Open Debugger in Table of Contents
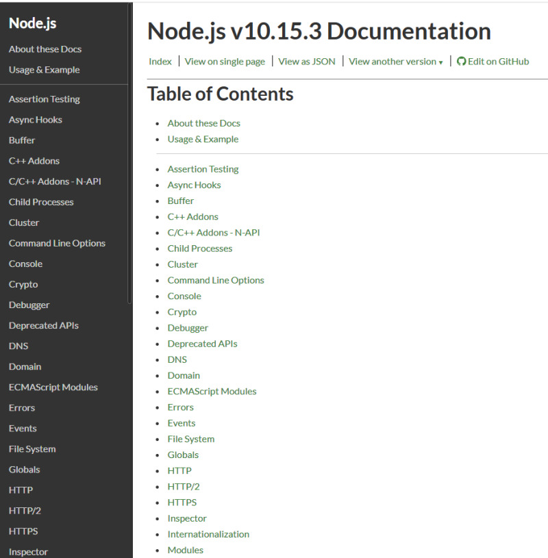 coord(188,328)
